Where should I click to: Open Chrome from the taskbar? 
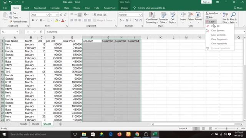pos(137,134)
